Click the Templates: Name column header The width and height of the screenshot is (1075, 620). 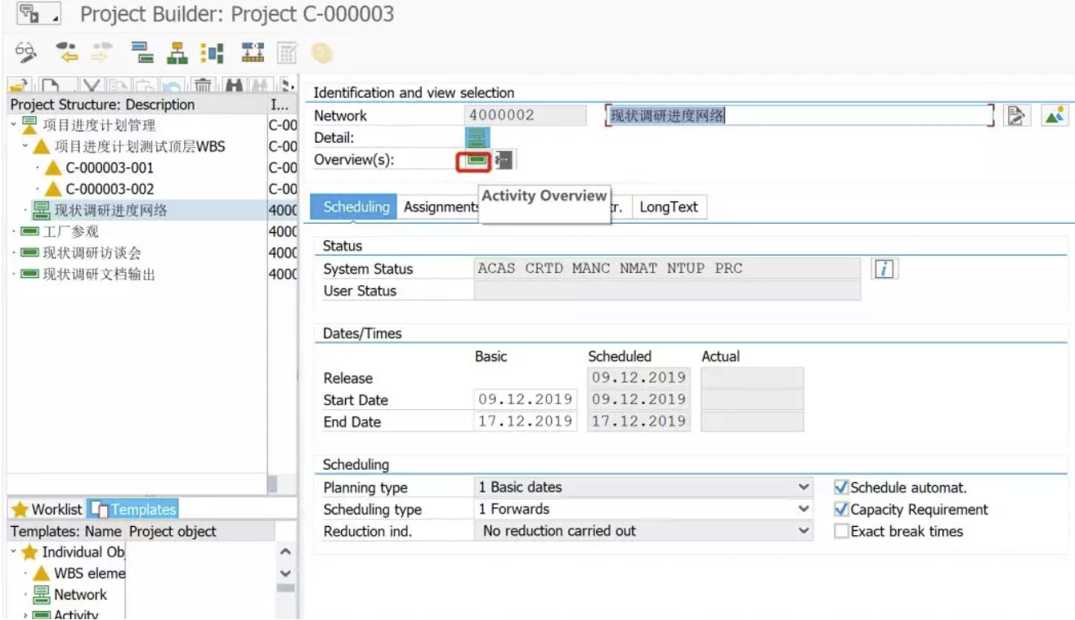point(65,531)
